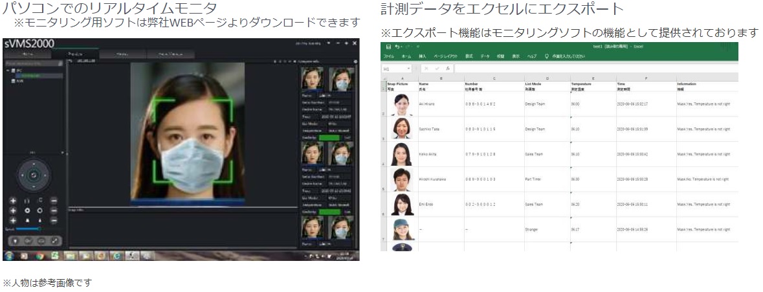Open dropdown arrow in sVMS2000 title bar
763x292 pixels.
point(329,43)
